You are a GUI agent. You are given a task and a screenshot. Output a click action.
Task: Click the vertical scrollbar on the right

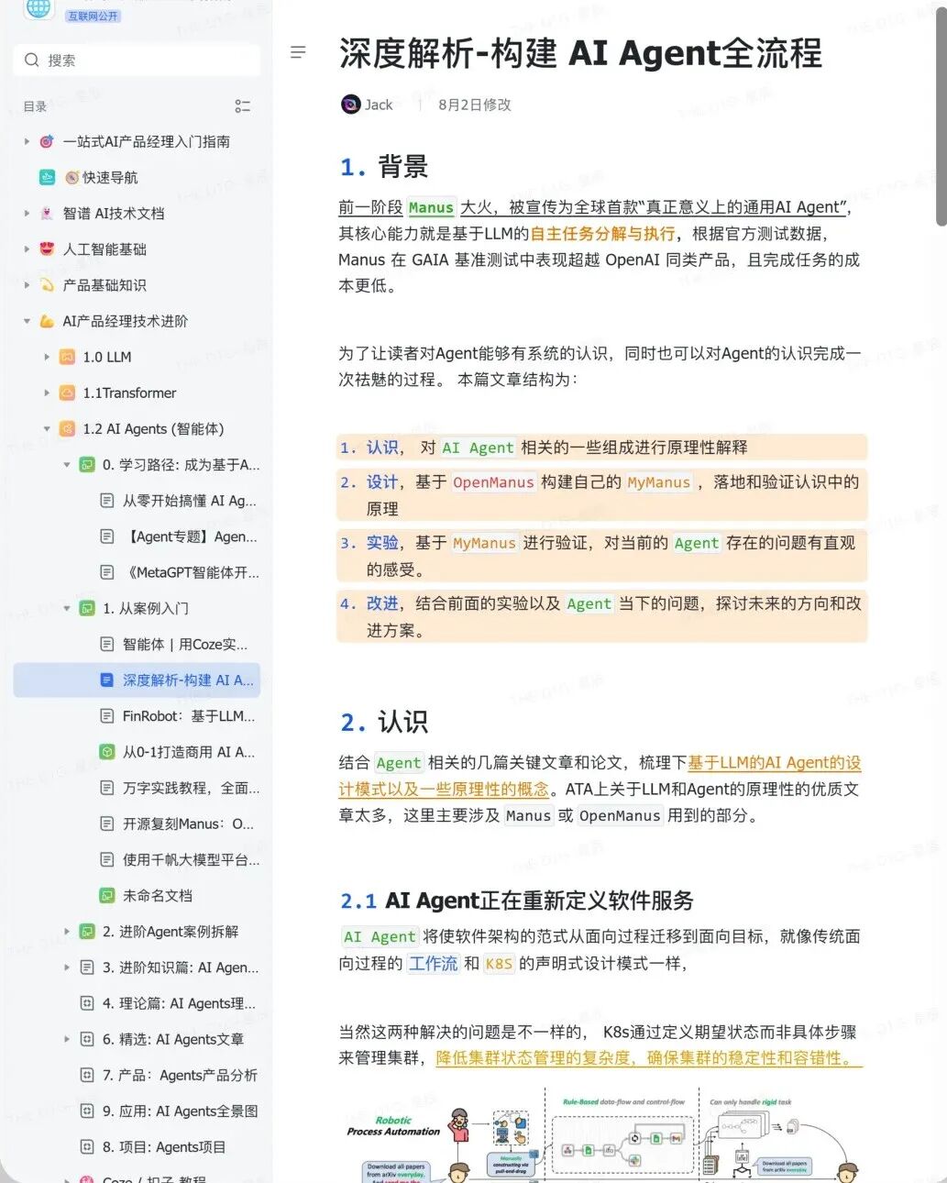[x=941, y=115]
